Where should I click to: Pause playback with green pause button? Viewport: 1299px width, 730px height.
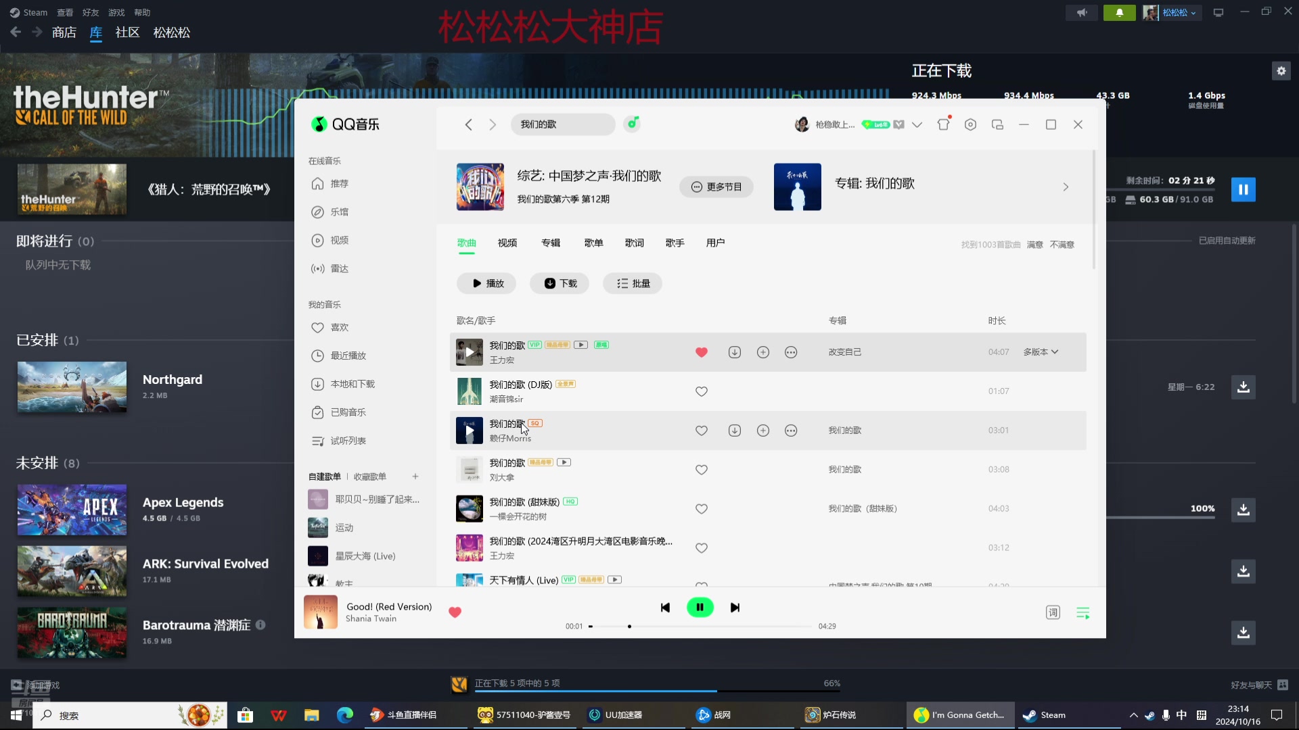tap(700, 607)
